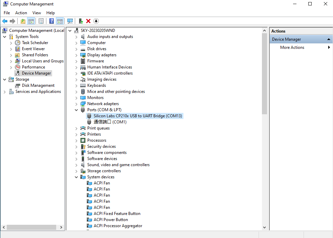The image size is (333, 238).
Task: Open the Action menu
Action: [21, 13]
